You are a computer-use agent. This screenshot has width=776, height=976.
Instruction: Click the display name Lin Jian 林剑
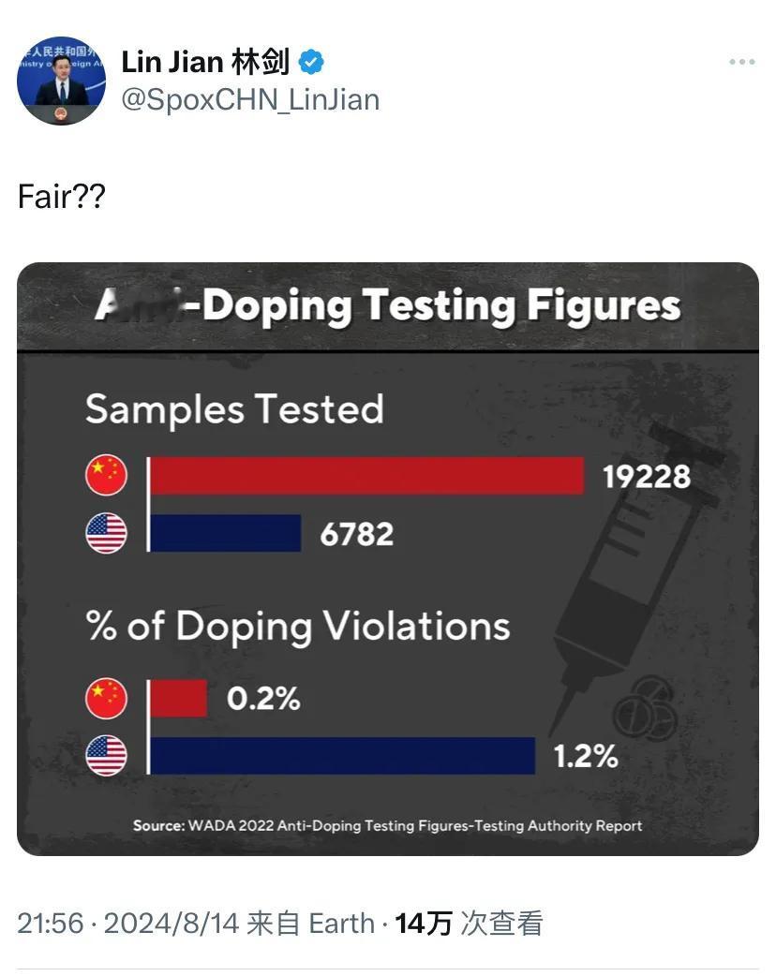tap(205, 63)
